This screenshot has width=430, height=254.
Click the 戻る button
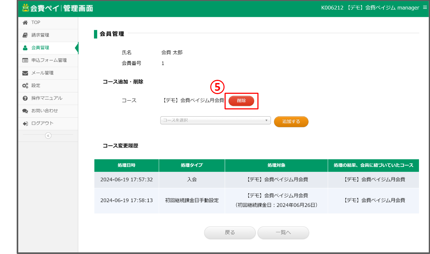pos(230,232)
